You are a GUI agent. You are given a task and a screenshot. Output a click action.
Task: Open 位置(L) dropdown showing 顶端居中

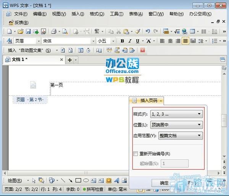pyautogui.click(x=176, y=125)
